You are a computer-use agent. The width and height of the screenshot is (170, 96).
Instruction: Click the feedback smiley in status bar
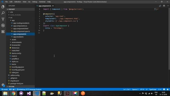pyautogui.click(x=164, y=89)
